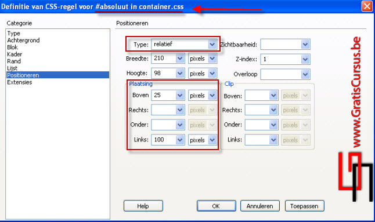Confirm with the OK button
375x222 pixels.
click(x=216, y=206)
